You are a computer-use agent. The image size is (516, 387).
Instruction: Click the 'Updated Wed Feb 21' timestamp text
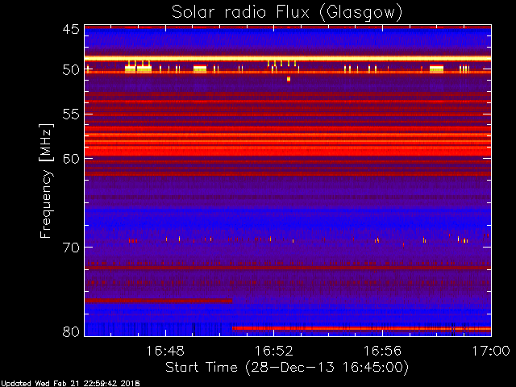pyautogui.click(x=70, y=384)
